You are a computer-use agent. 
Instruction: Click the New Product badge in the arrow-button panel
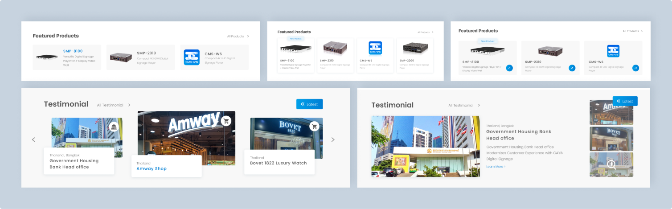click(488, 41)
